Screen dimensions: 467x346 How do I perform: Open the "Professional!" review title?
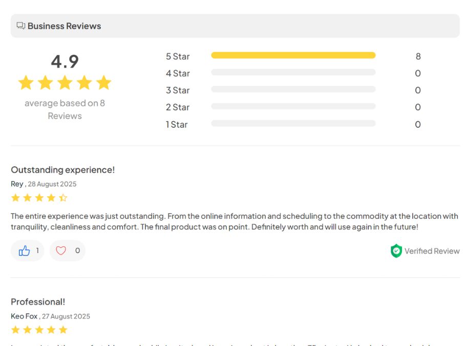pos(38,302)
